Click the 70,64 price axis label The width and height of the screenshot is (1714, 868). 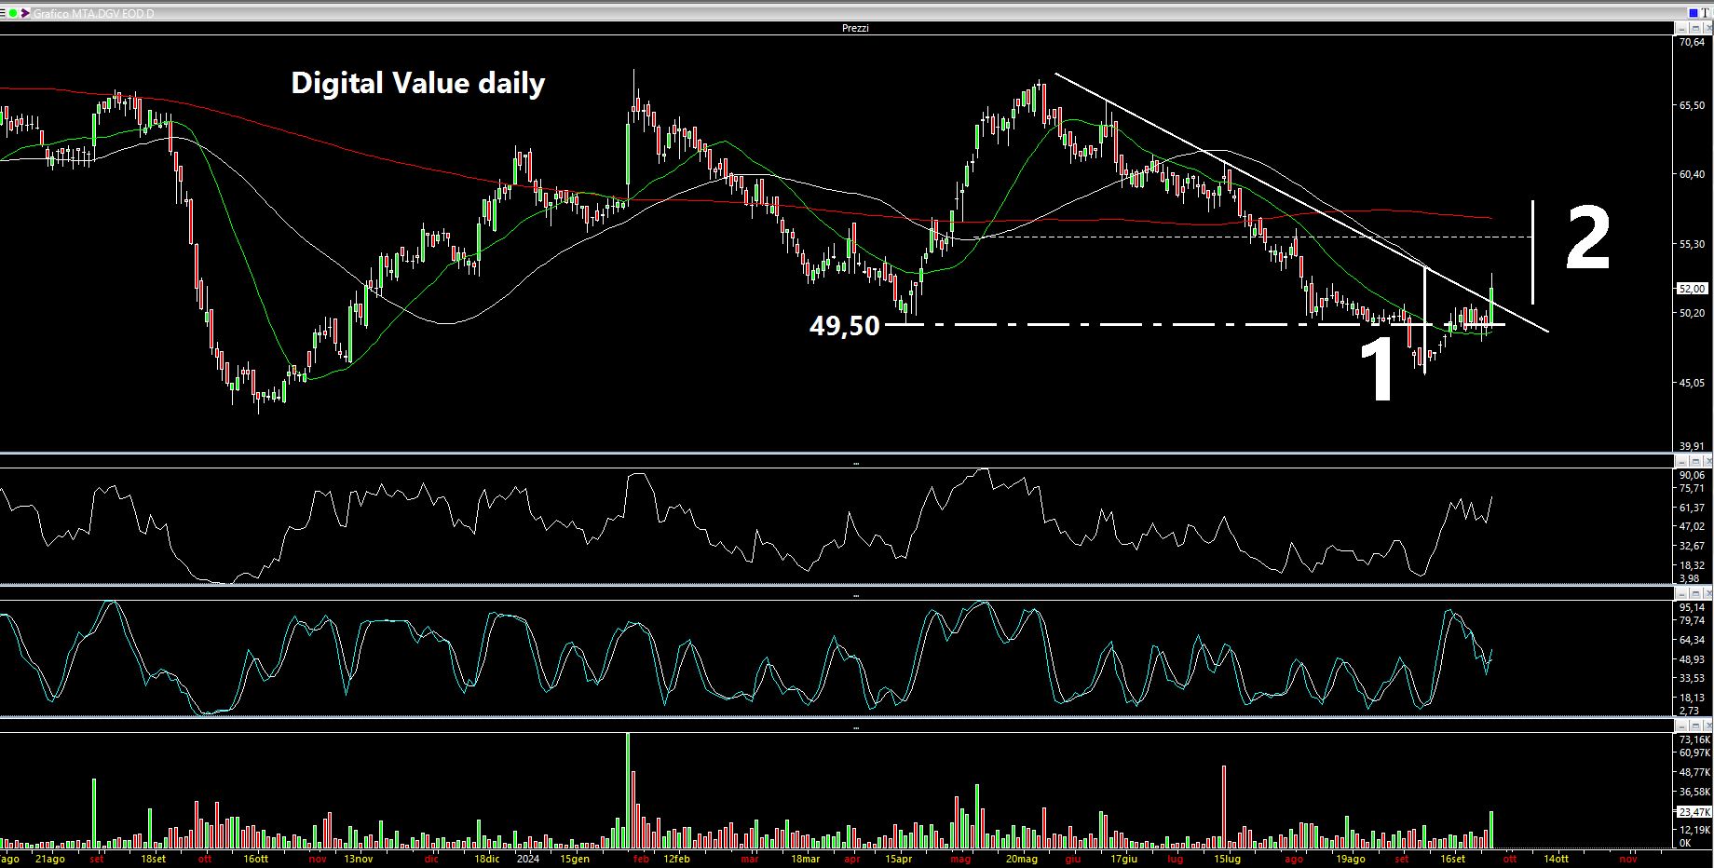[1692, 42]
